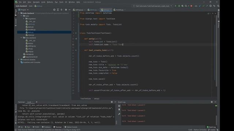The image size is (234, 131).
Task: Rollback changes with the undo arrow icon
Action: (214, 6)
